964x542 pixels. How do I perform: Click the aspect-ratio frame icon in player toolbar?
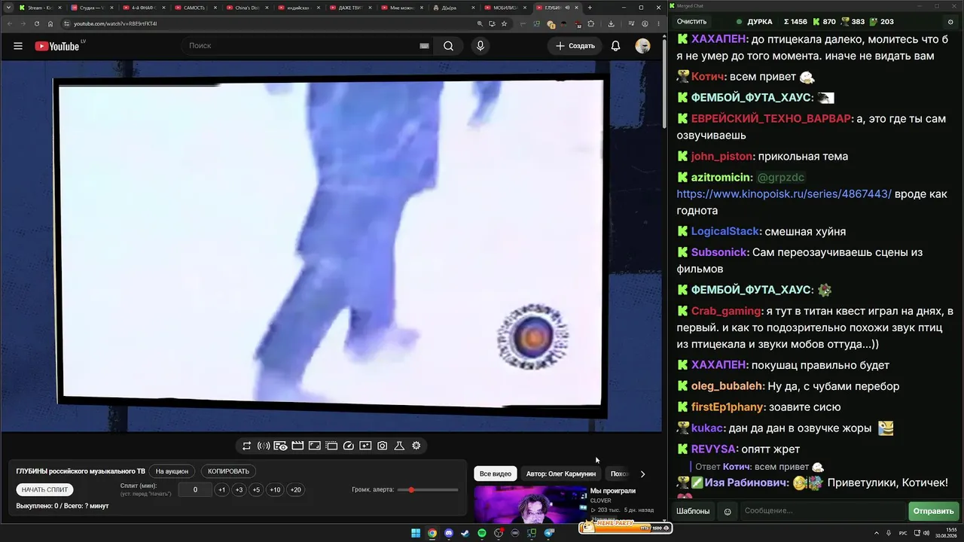[x=315, y=446]
